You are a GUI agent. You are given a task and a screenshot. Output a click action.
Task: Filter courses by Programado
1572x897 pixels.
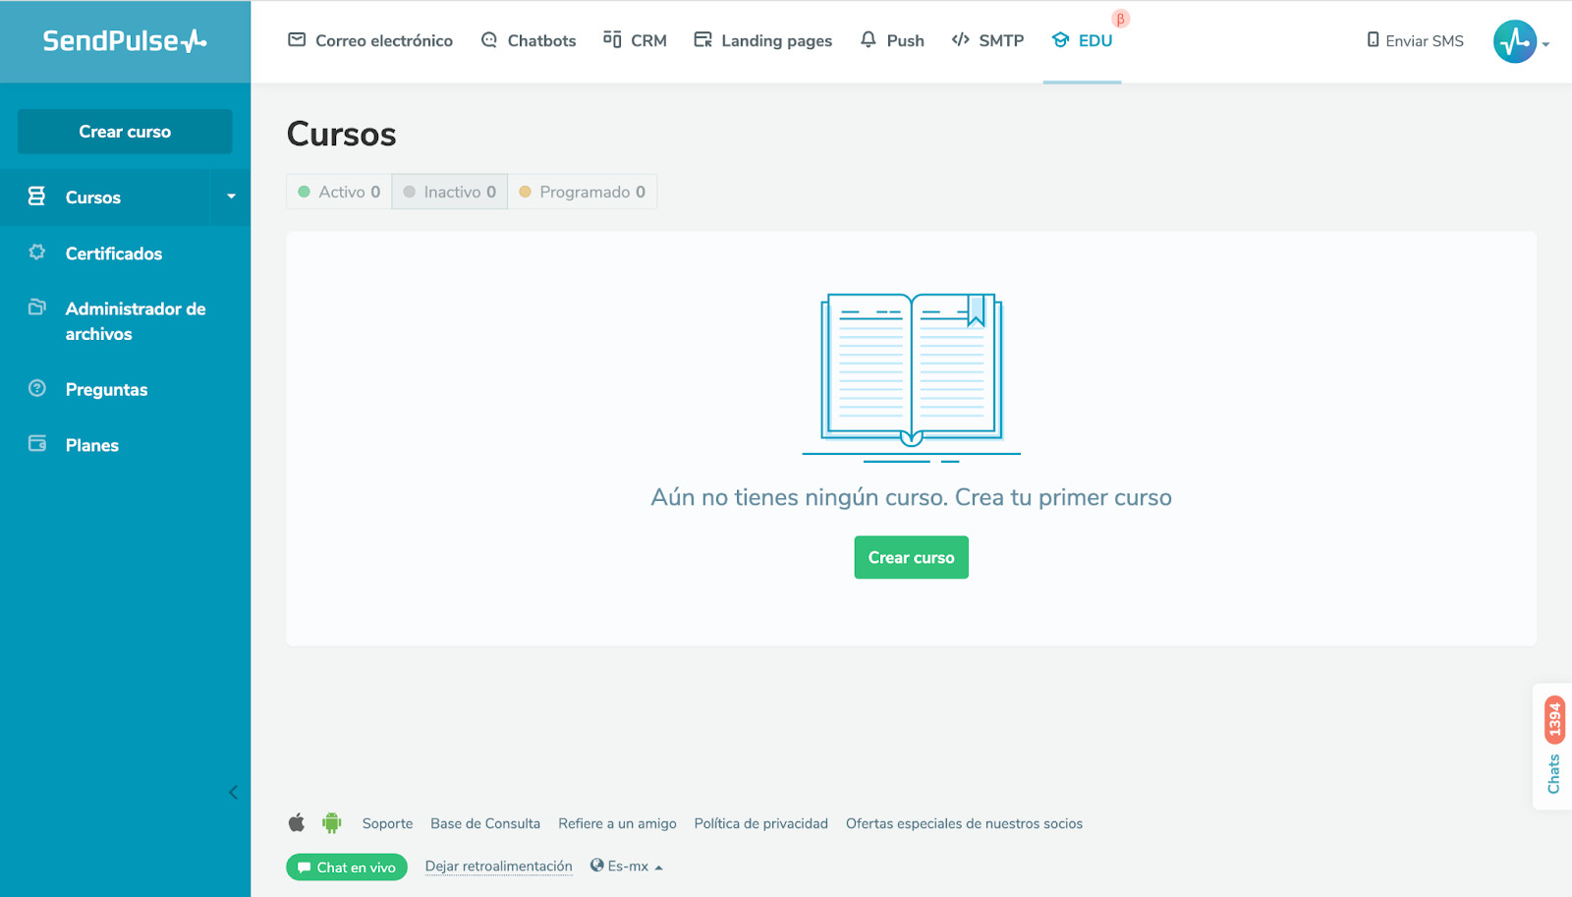(582, 192)
